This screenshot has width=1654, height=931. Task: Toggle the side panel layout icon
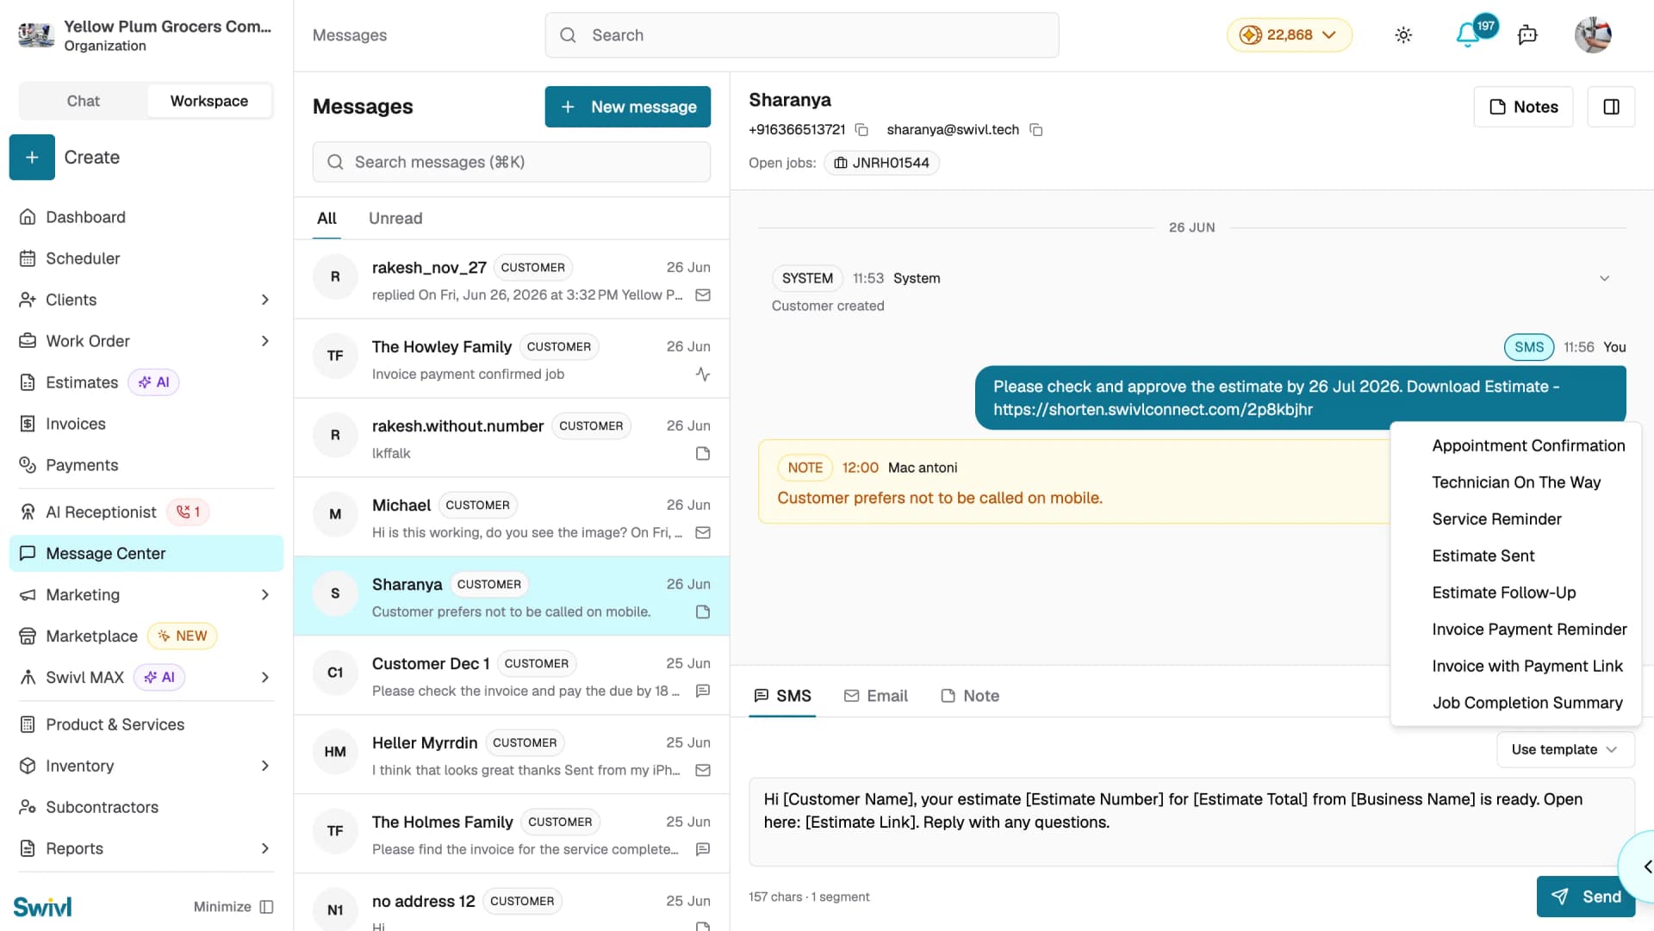(x=1611, y=107)
